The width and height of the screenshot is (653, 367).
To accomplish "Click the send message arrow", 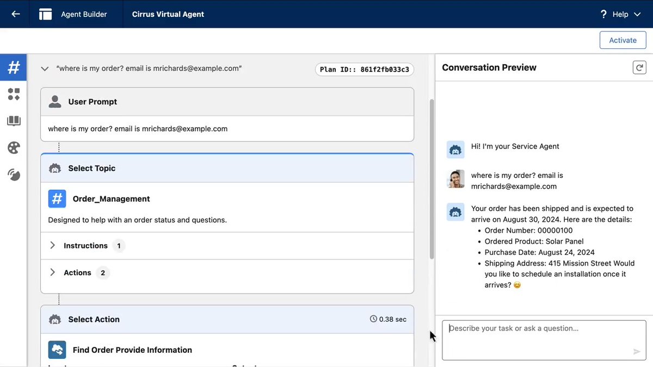I will point(636,352).
